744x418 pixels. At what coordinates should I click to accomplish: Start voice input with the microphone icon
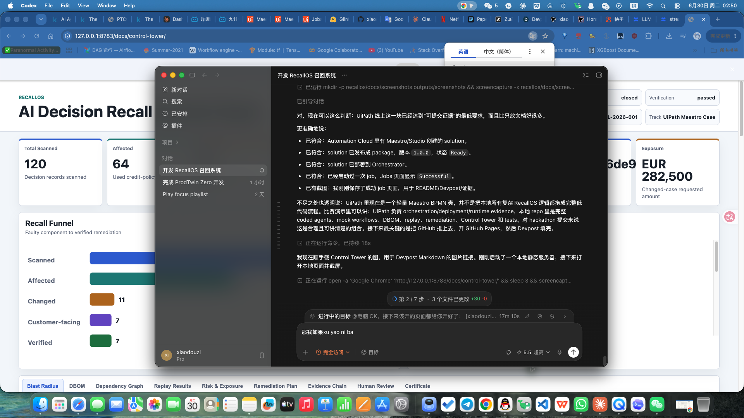click(560, 352)
